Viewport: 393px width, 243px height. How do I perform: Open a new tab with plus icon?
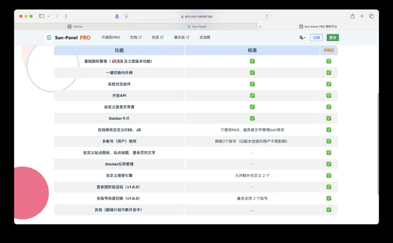click(x=362, y=16)
